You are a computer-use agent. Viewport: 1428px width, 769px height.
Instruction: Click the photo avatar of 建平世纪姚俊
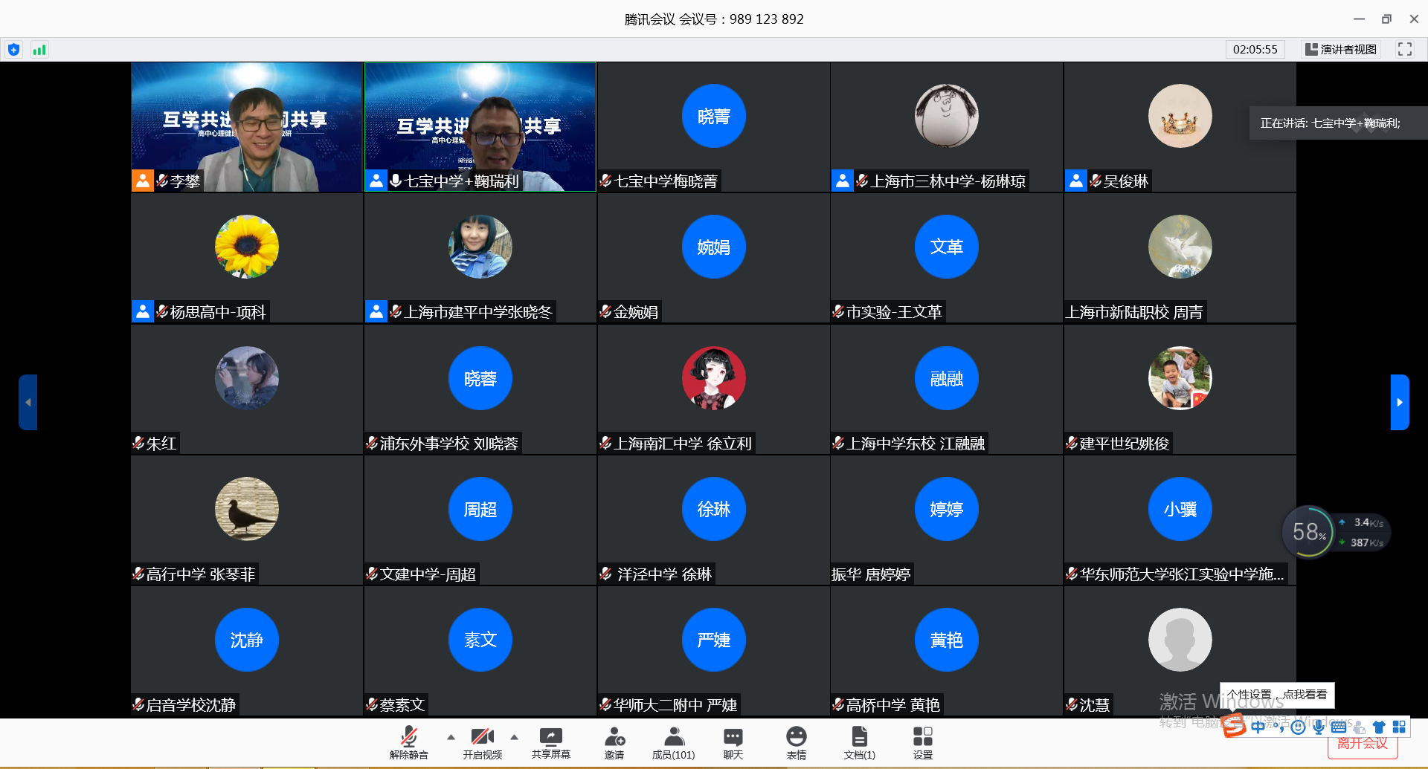1180,378
